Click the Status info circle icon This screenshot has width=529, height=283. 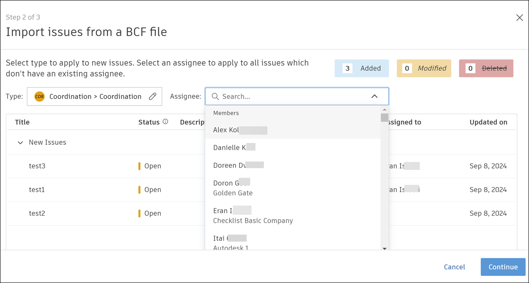(x=166, y=122)
